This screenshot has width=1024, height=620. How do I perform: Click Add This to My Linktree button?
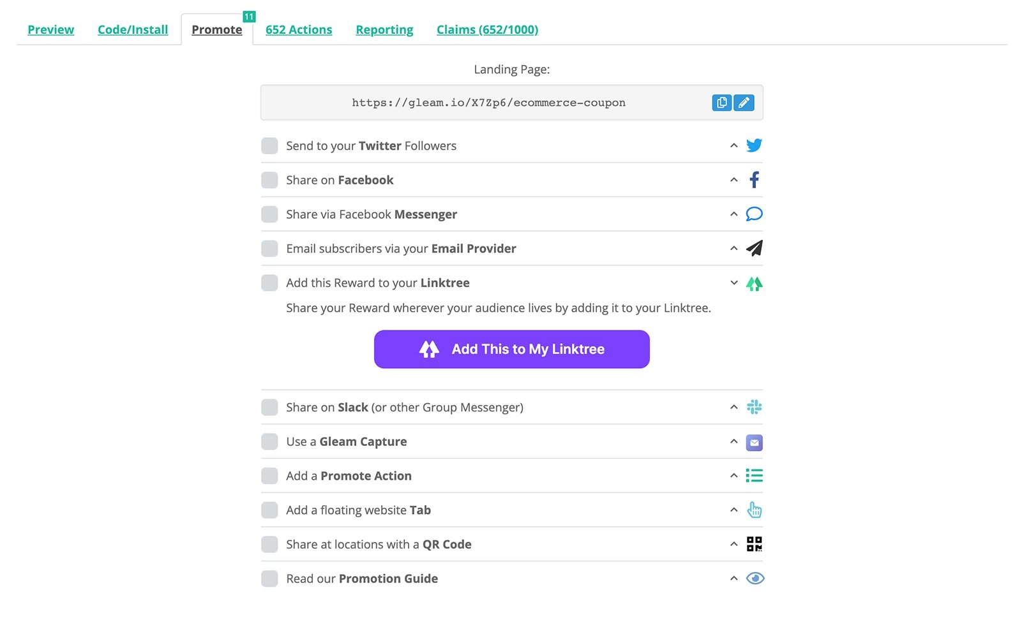512,349
